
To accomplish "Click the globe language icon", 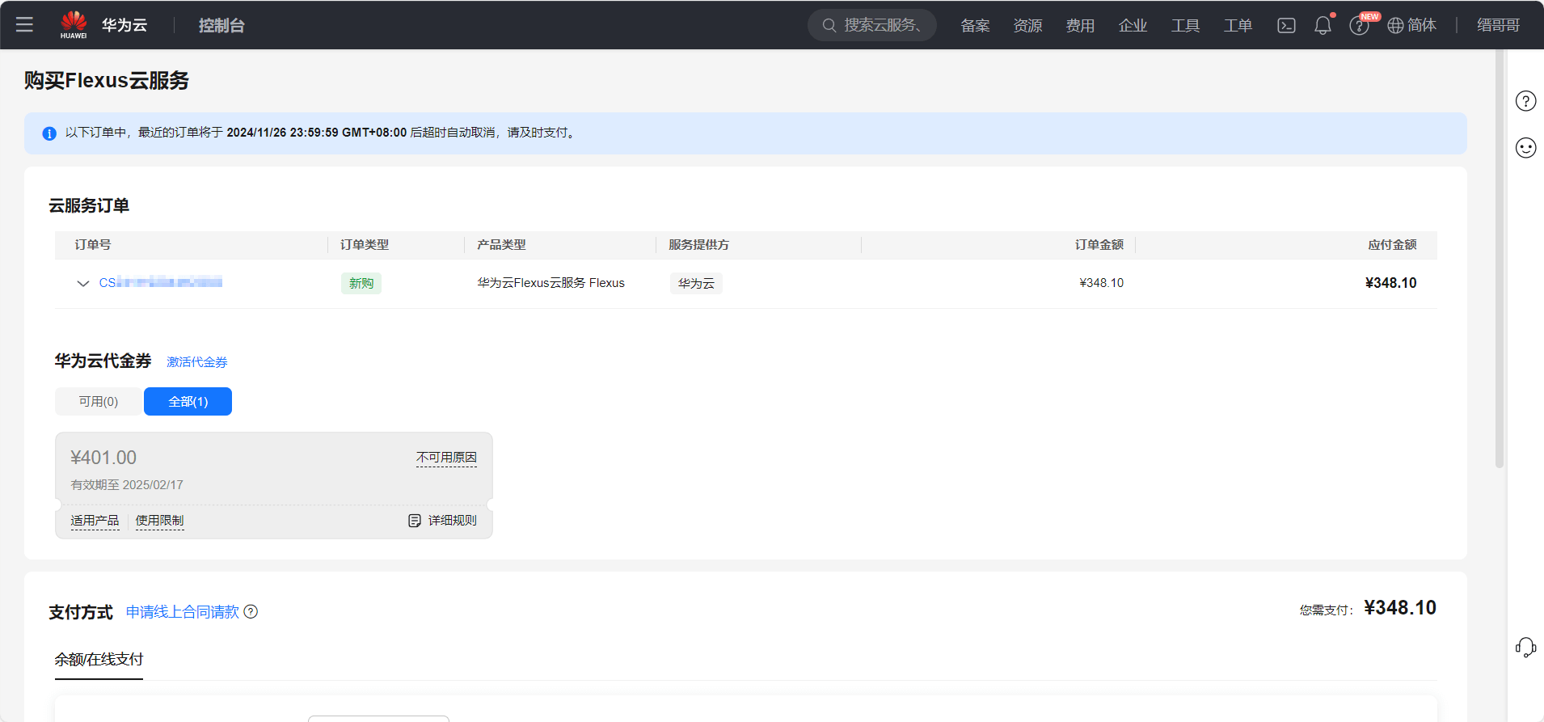I will pos(1395,26).
